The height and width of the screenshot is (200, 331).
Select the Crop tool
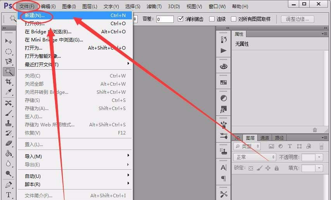(9, 81)
